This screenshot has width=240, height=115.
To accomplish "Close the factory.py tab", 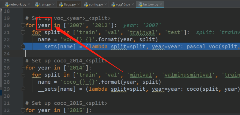I will [x=161, y=5].
